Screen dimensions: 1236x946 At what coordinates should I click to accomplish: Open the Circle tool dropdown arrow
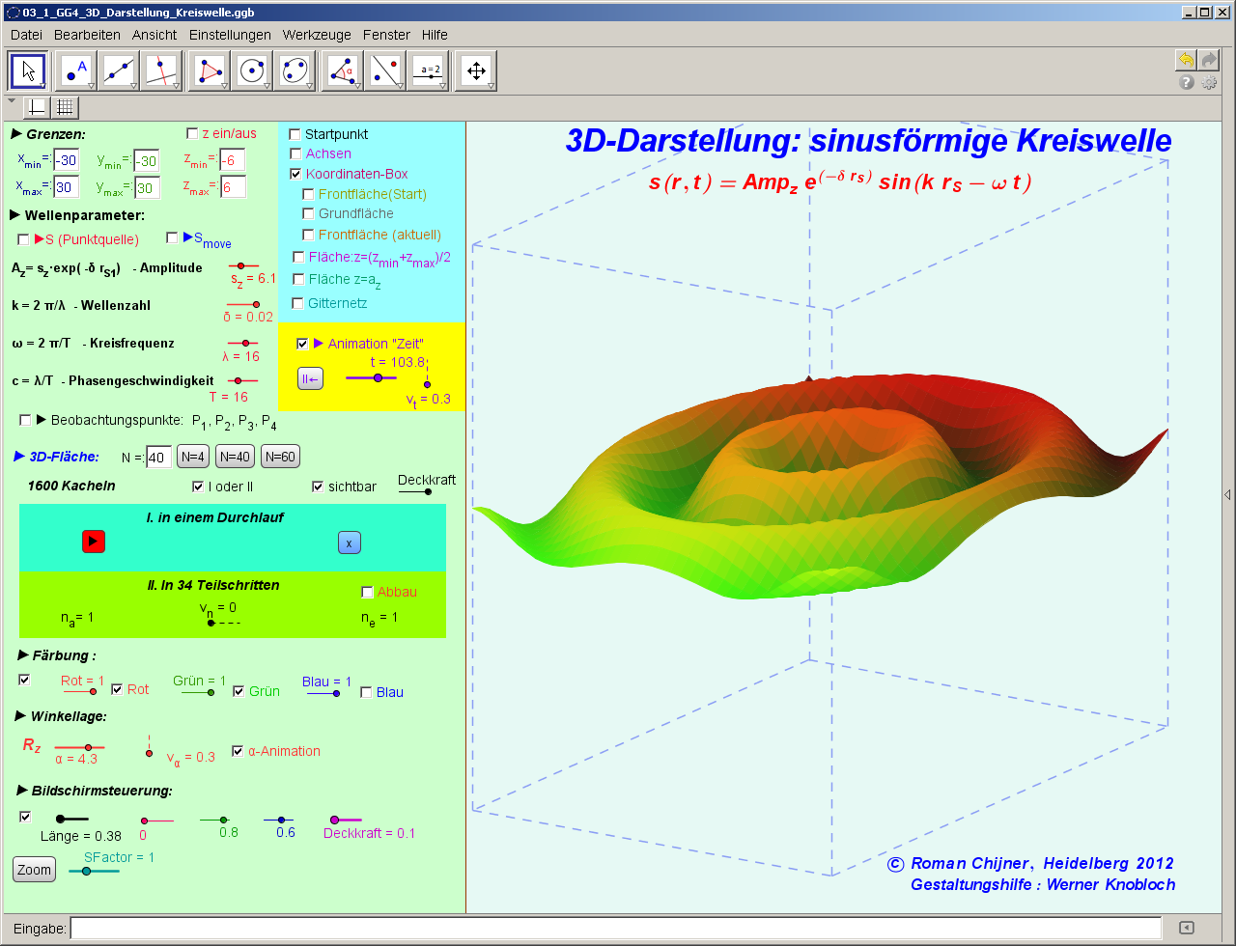pos(266,86)
